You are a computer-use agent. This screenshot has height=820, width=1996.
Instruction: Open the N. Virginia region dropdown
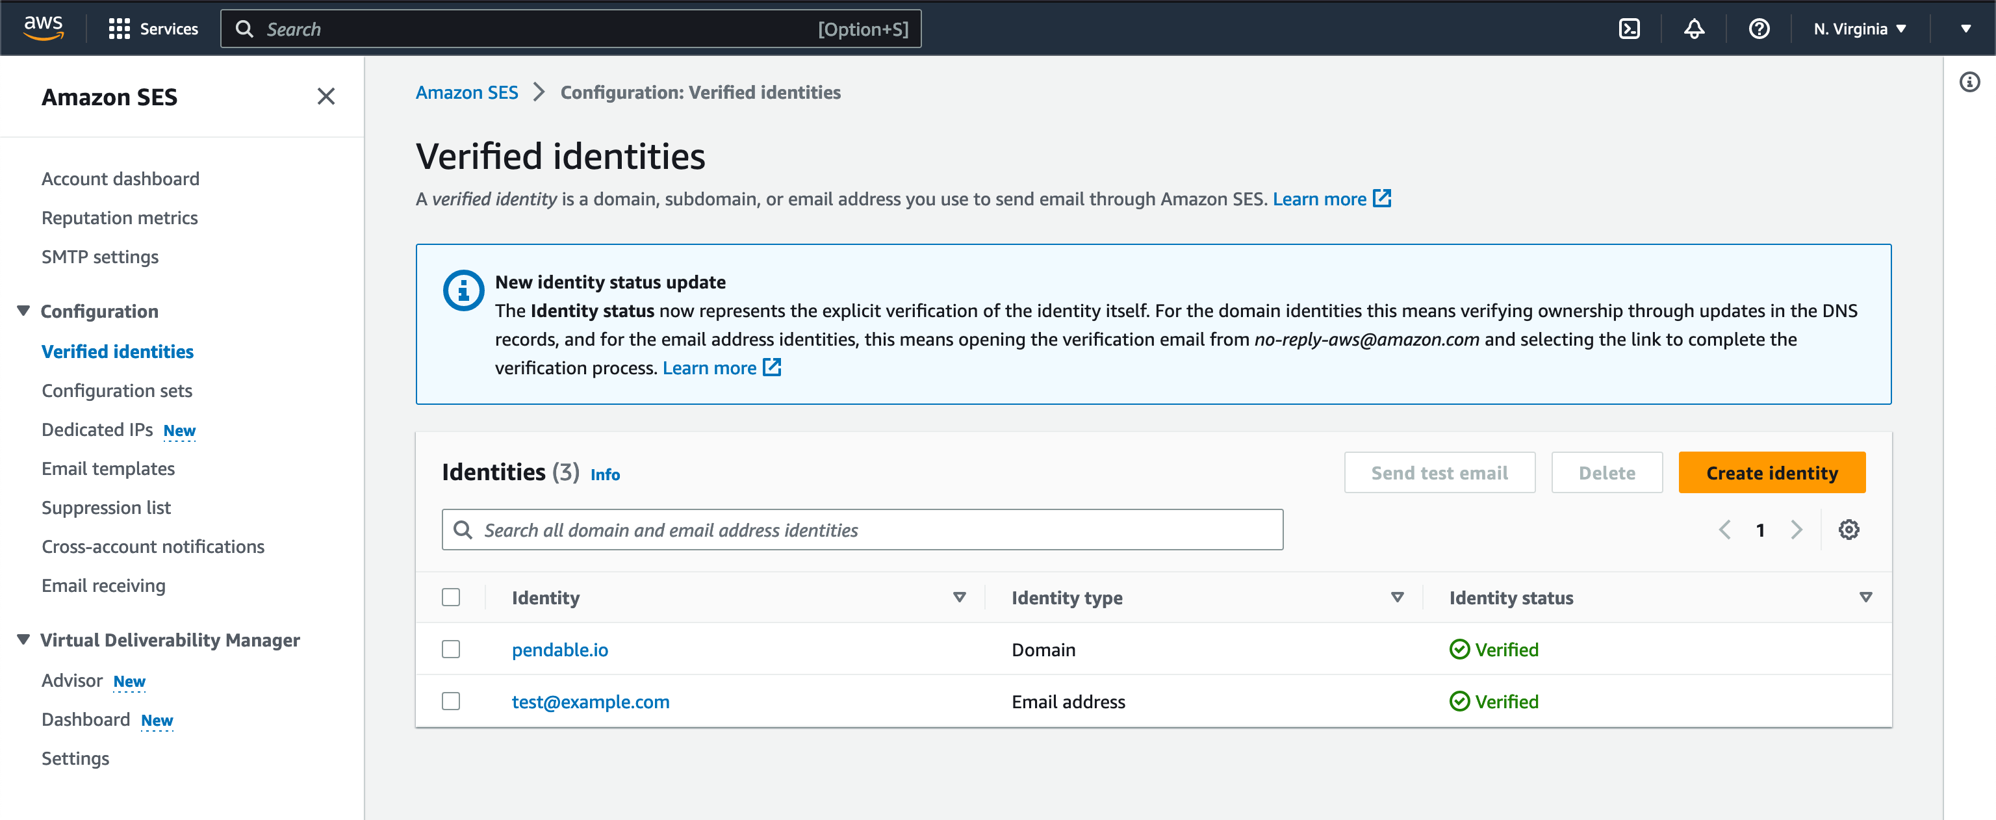point(1860,29)
